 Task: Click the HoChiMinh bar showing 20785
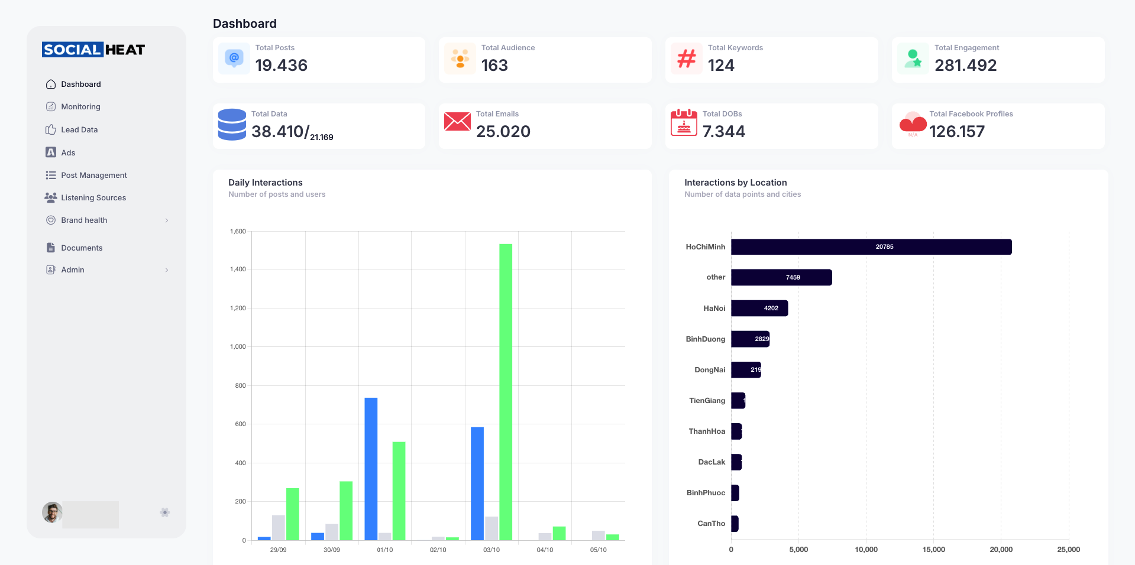pos(871,247)
